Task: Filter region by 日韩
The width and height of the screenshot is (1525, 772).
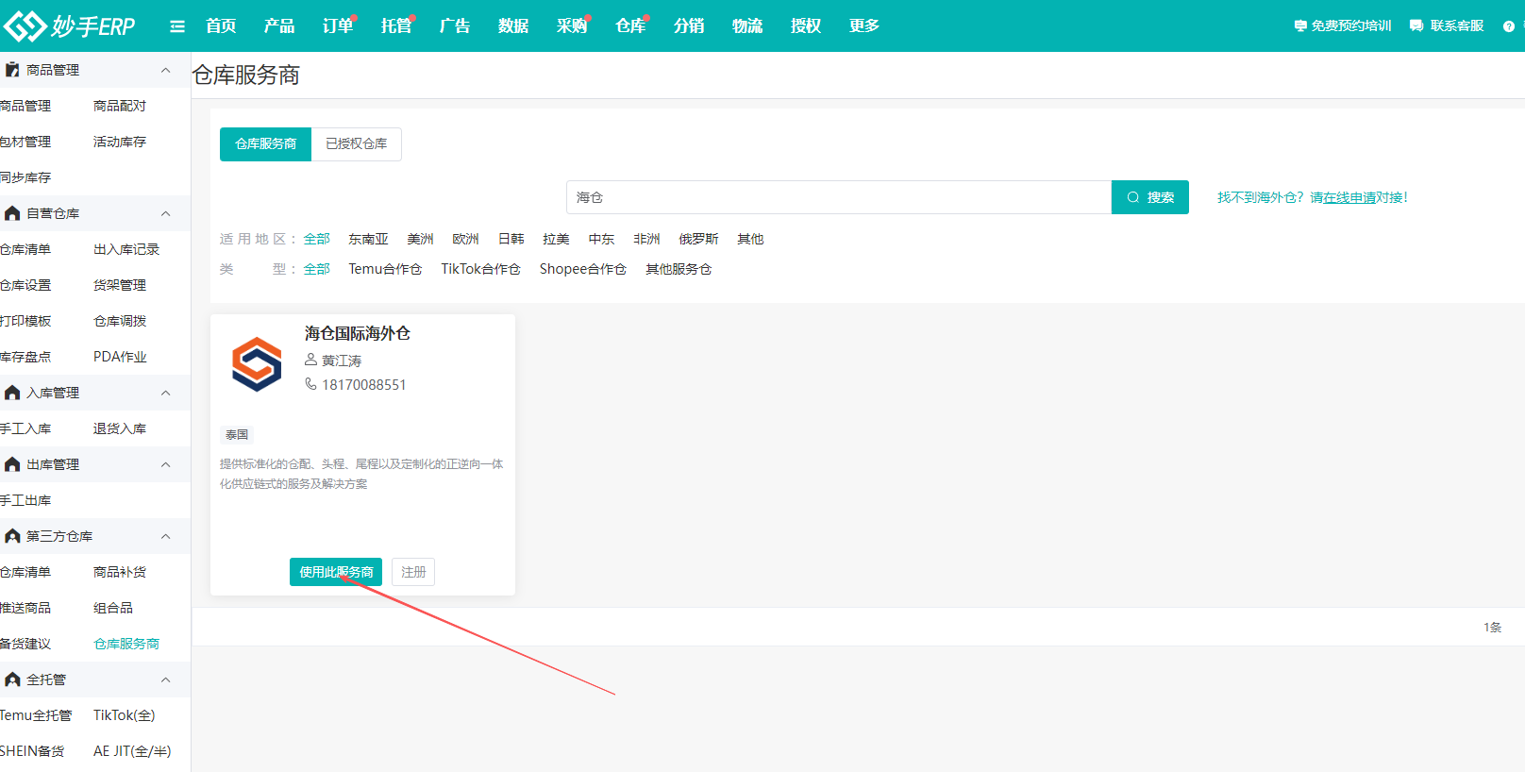Action: point(511,239)
